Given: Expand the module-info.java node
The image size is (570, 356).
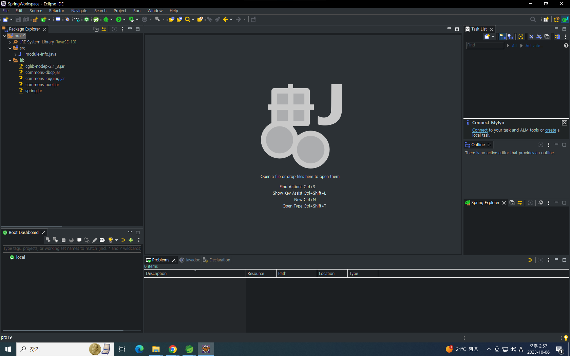Looking at the screenshot, I should point(15,54).
